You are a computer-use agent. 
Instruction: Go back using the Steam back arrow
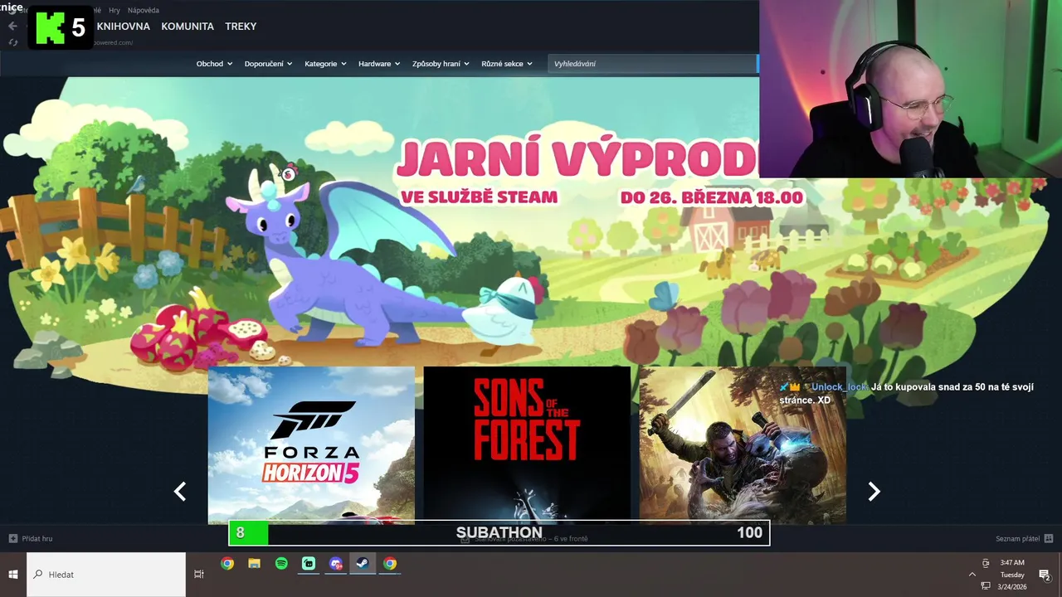click(12, 26)
